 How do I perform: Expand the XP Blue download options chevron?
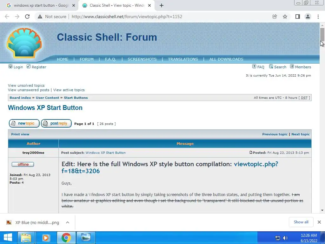(x=68, y=222)
